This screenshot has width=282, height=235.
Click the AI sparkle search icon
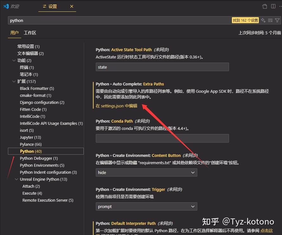(x=263, y=20)
